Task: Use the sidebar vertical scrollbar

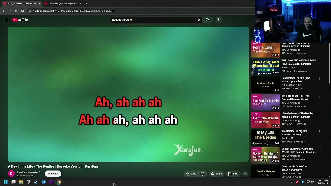Action: [330, 63]
